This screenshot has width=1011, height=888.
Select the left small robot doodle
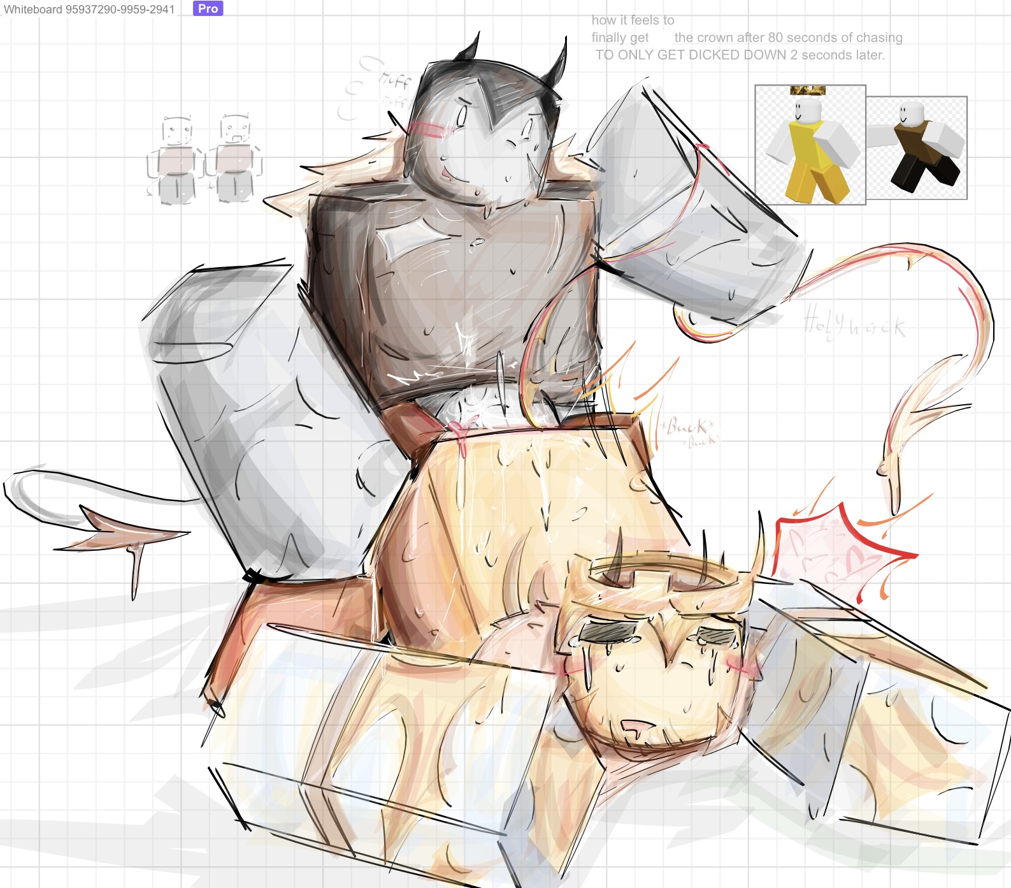(x=176, y=160)
